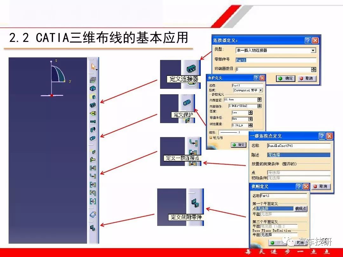The width and height of the screenshot is (343, 257).
Task: Click 零部件号 field containing Part1
Action: [276, 60]
